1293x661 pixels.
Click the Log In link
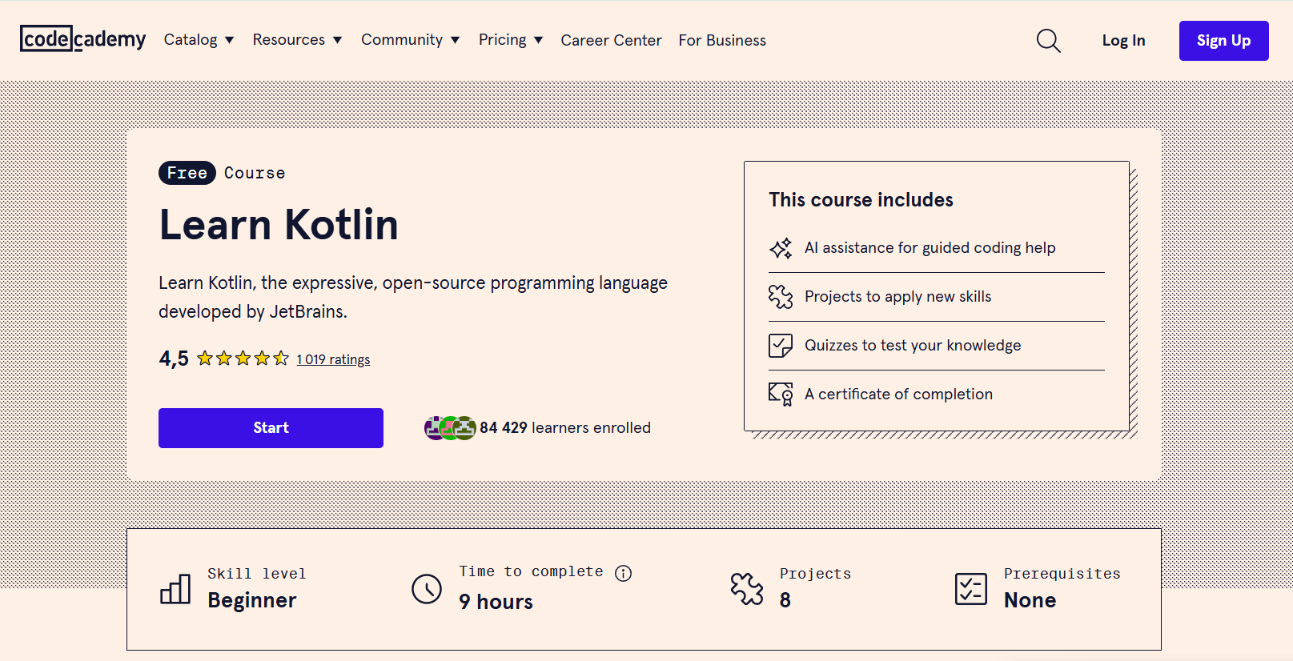[x=1123, y=41]
